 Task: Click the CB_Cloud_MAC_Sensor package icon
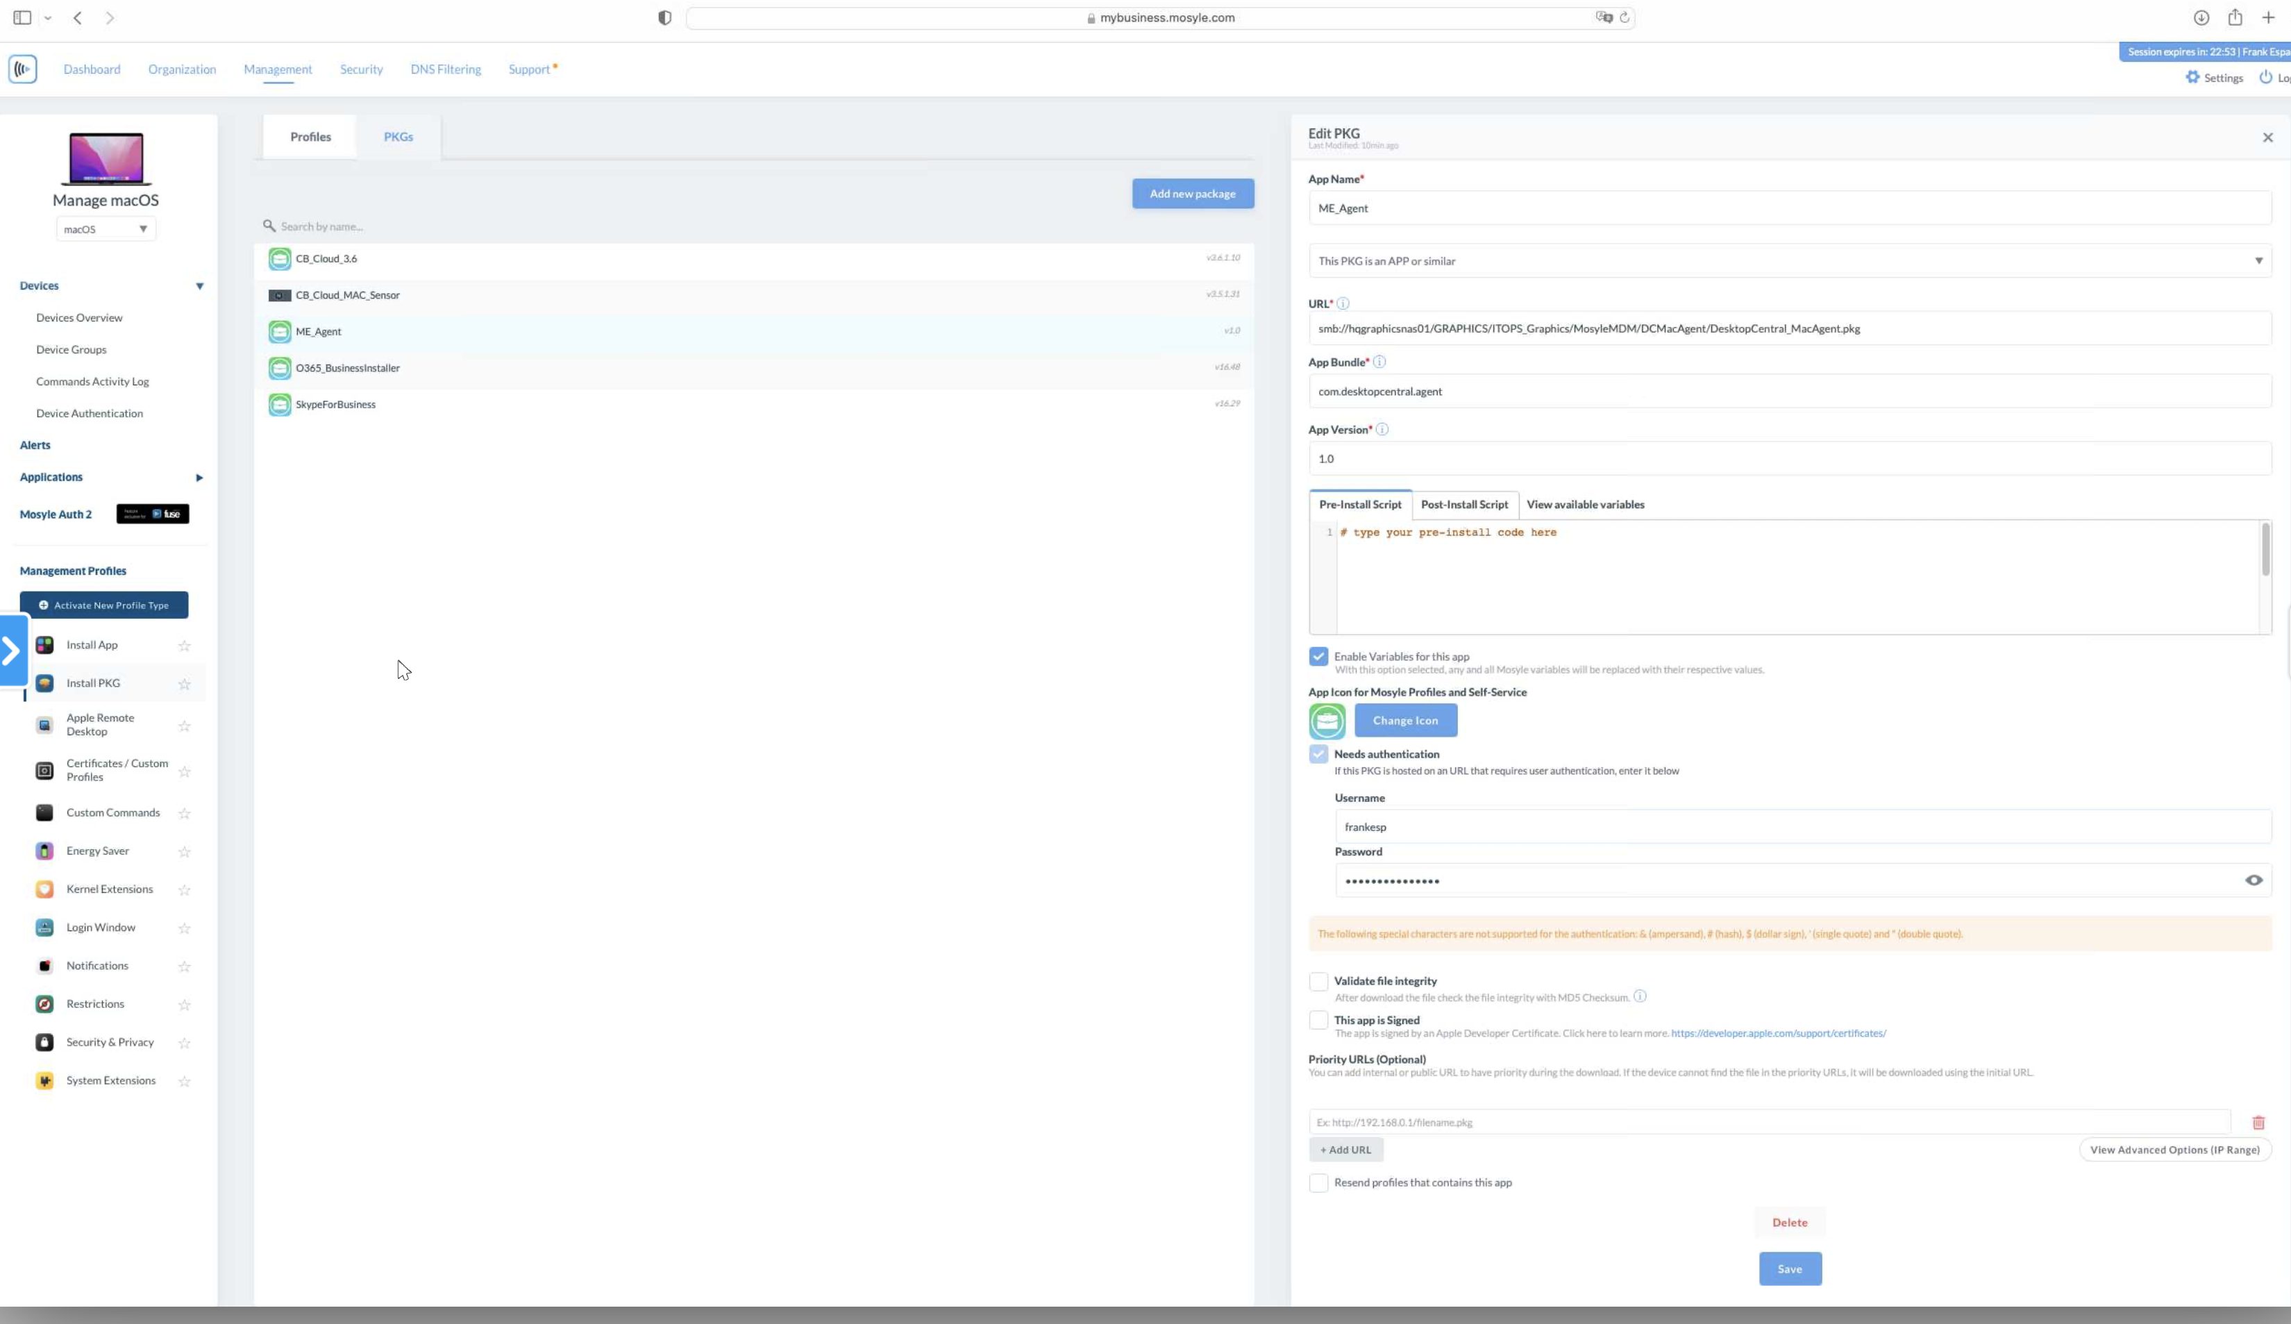tap(280, 296)
